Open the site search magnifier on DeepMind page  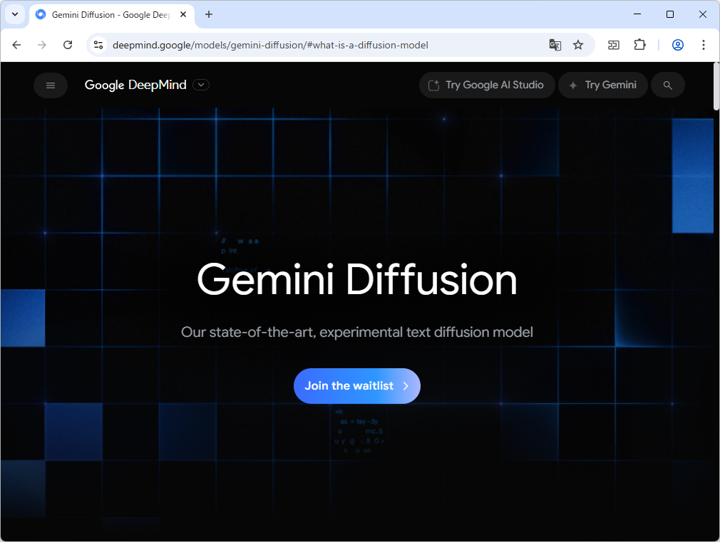coord(667,85)
